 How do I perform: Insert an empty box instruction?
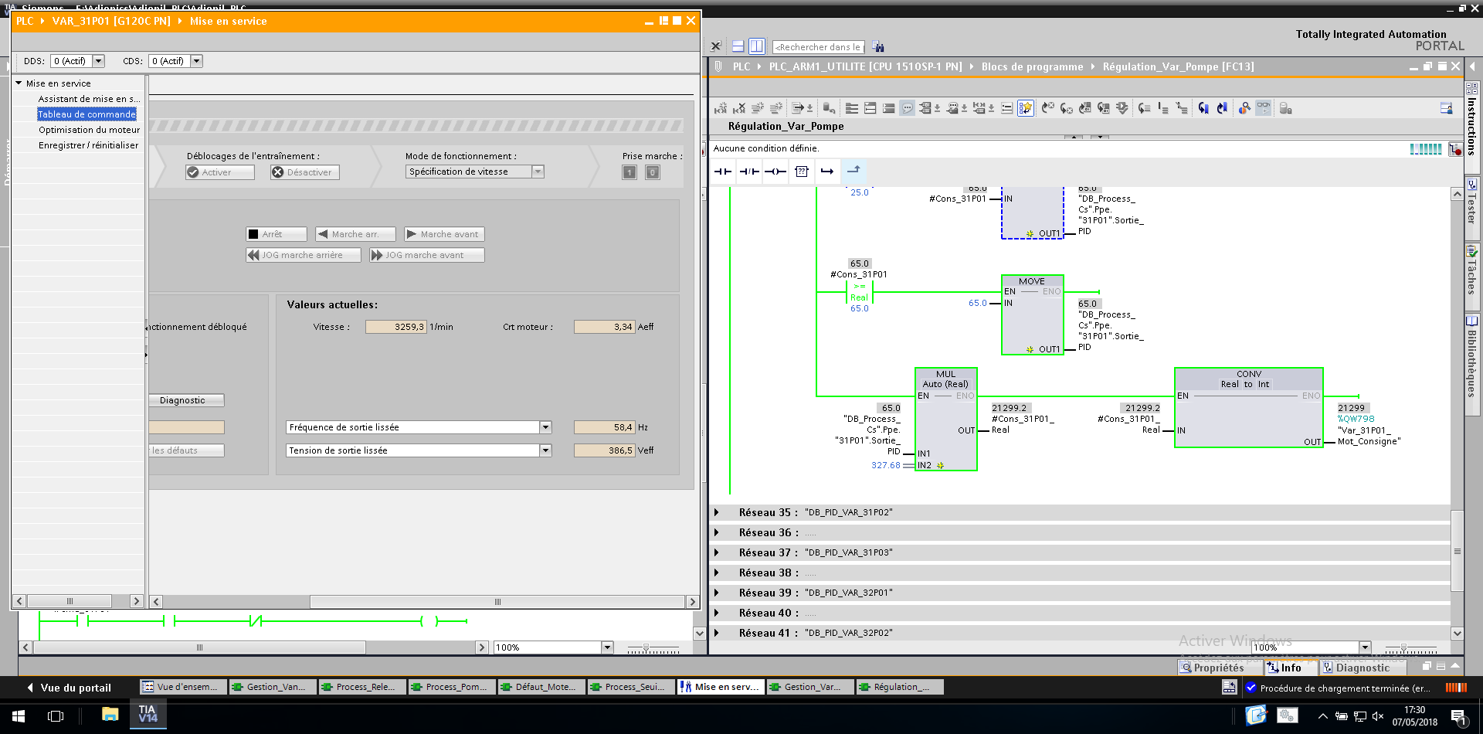[802, 172]
